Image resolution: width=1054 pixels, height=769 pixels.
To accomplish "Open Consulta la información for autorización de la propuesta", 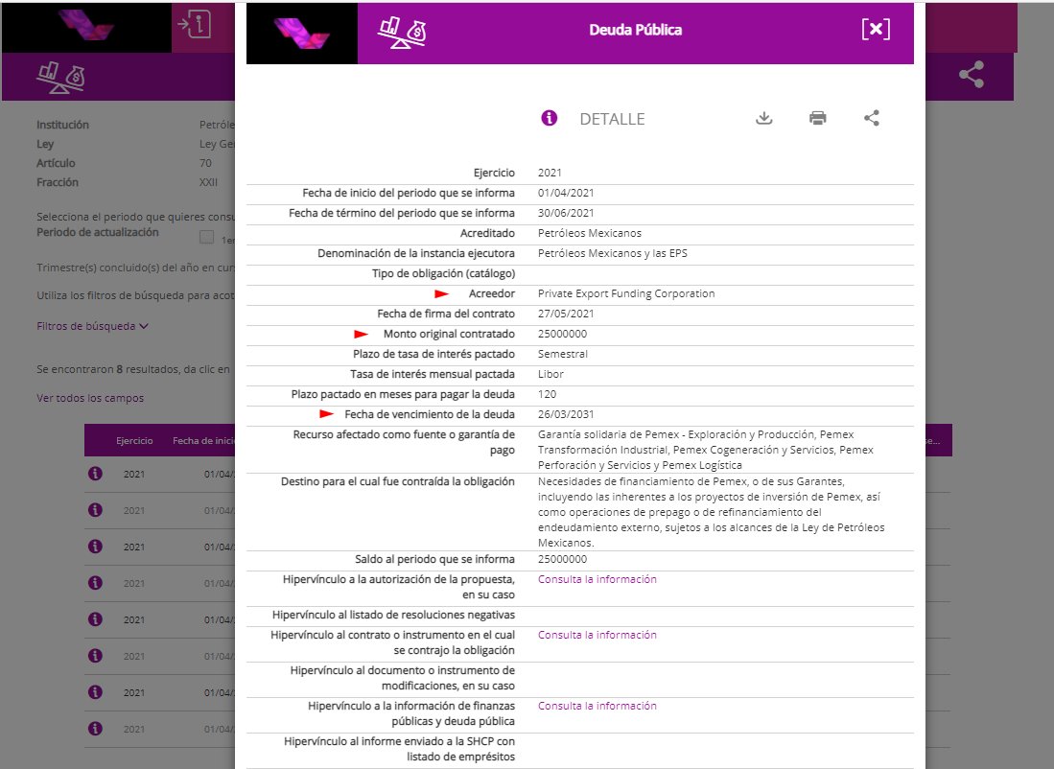I will point(597,579).
